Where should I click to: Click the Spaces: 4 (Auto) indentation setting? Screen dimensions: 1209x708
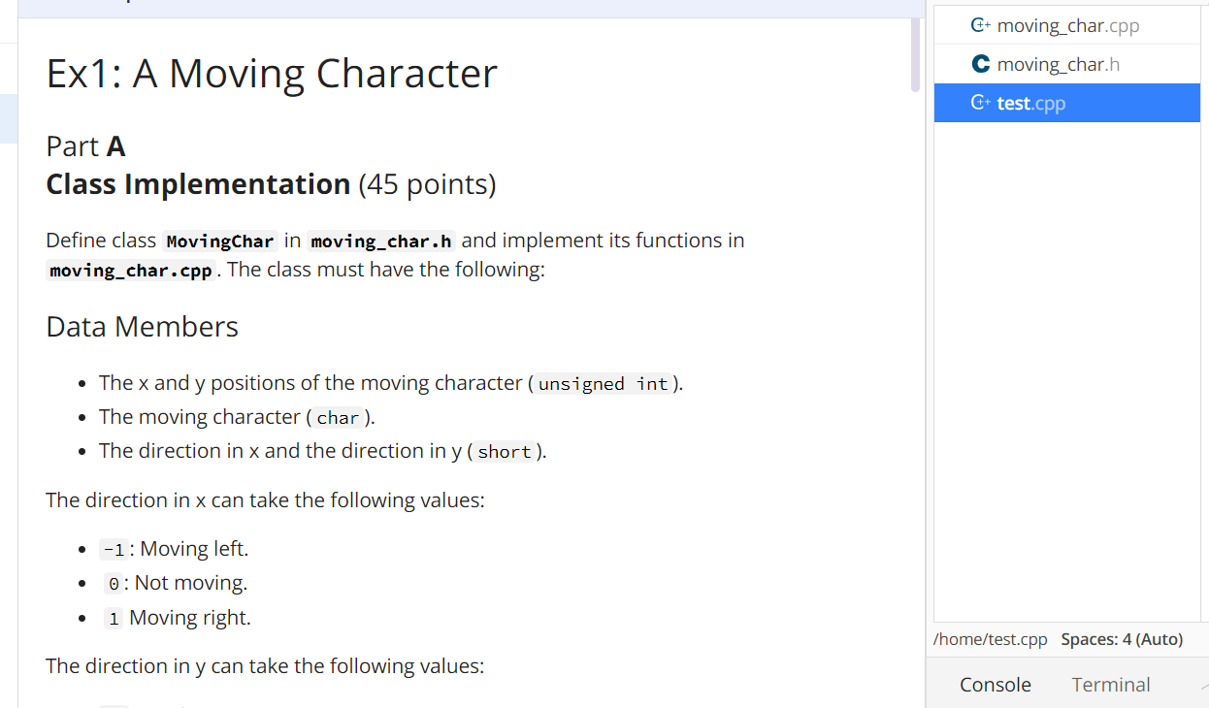pos(1122,639)
